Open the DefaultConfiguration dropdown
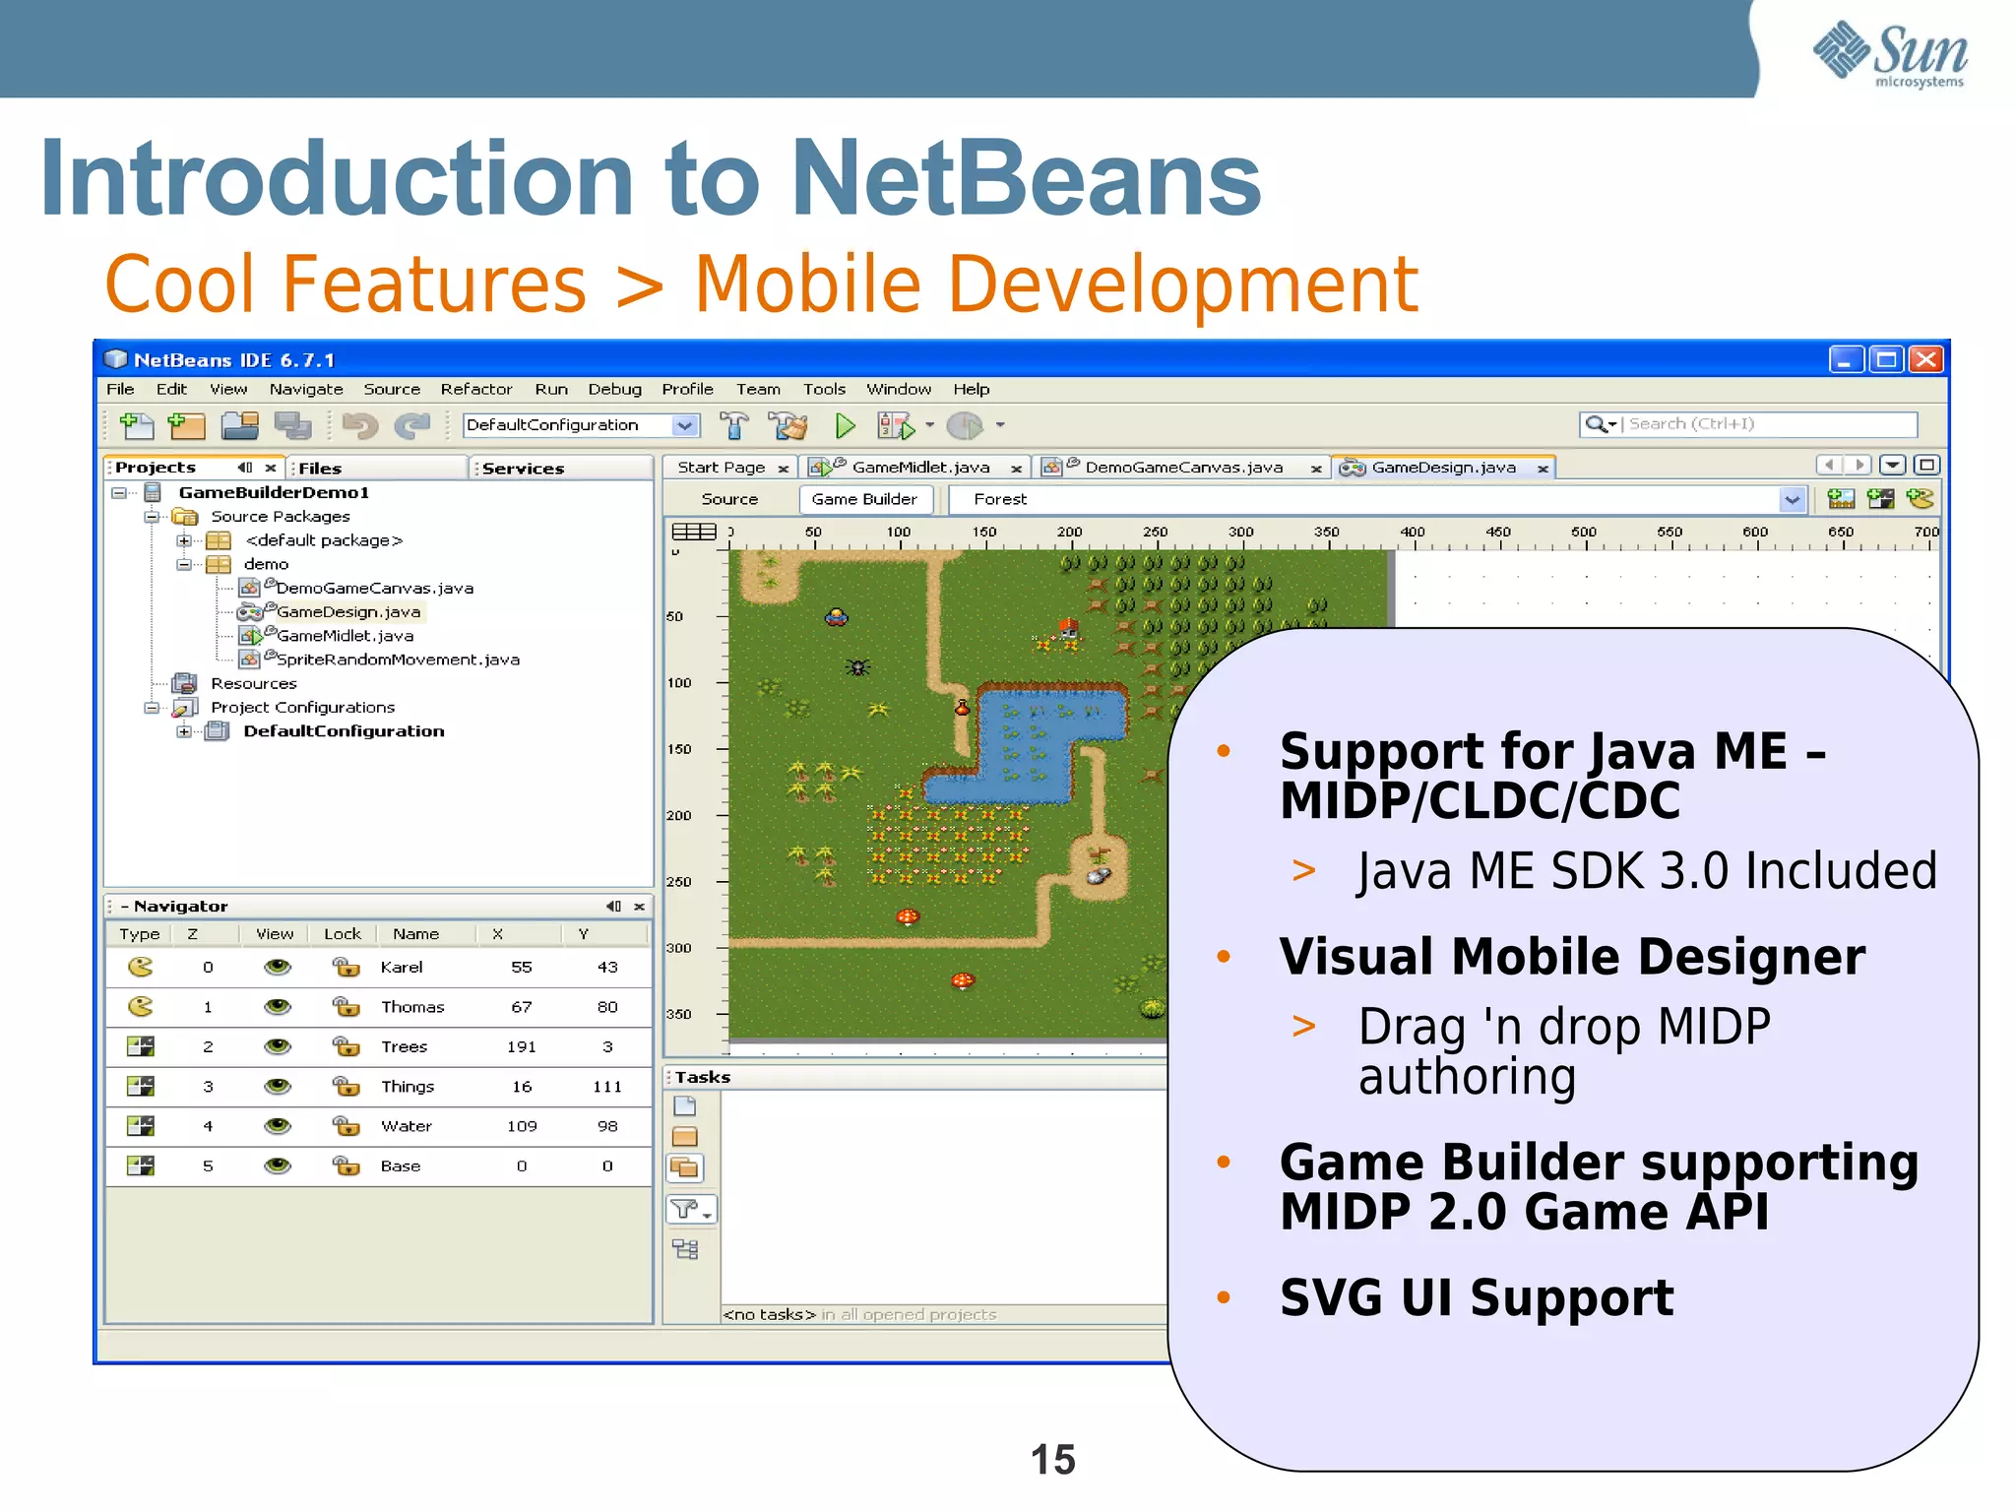The width and height of the screenshot is (2016, 1512). click(685, 425)
